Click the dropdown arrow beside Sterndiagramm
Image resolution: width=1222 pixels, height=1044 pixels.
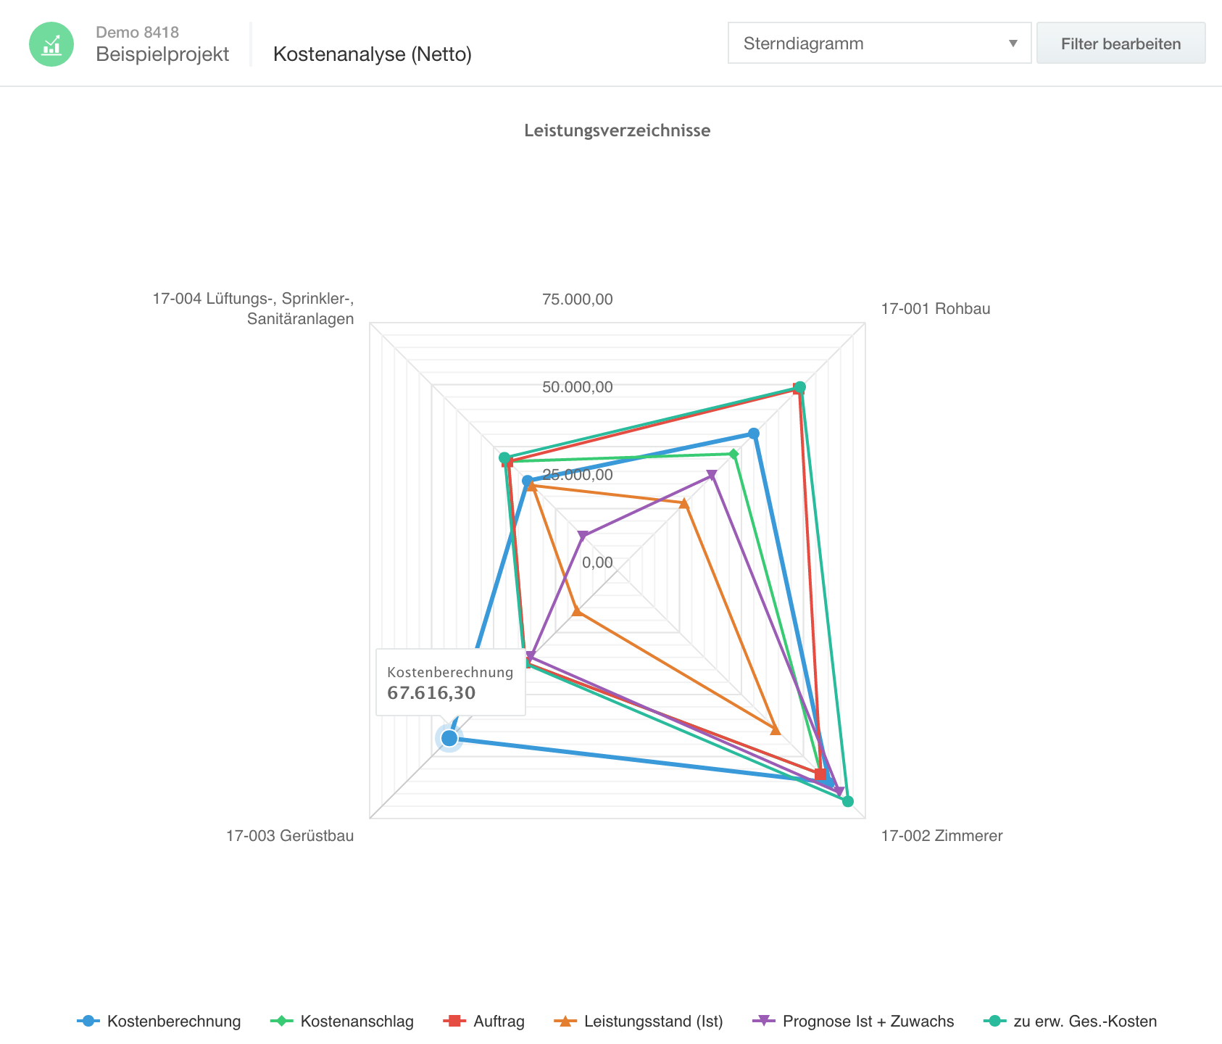[1013, 43]
